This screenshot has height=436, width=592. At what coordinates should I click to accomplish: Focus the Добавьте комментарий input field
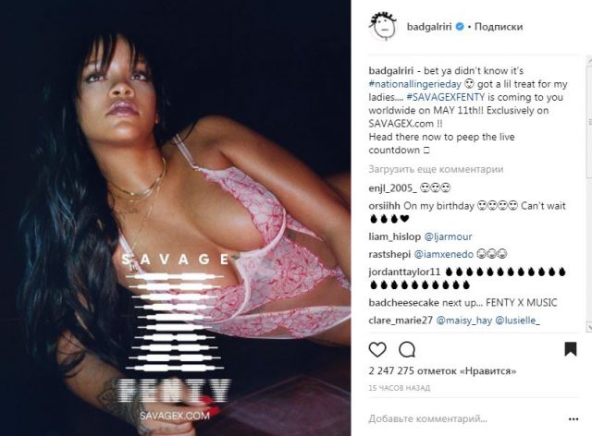pos(464,418)
